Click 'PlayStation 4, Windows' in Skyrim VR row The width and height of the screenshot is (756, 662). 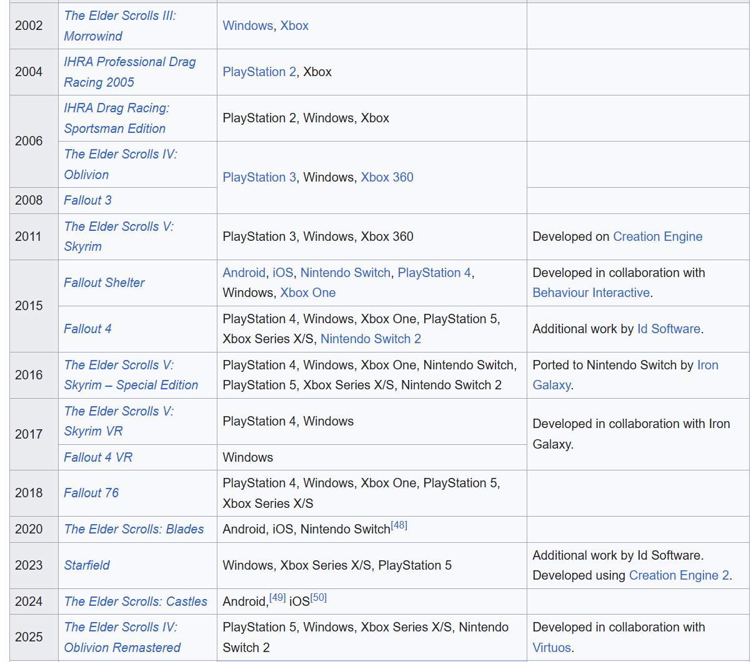[288, 421]
